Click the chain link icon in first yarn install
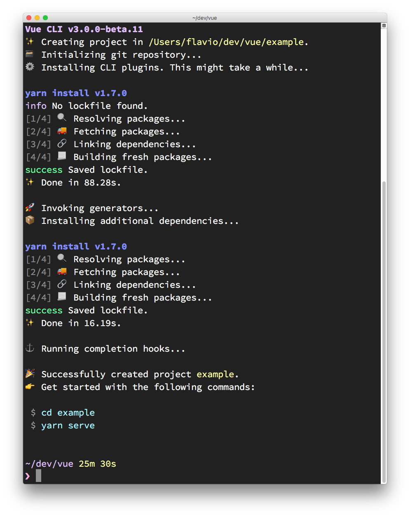Image resolution: width=410 pixels, height=517 pixels. coord(62,144)
